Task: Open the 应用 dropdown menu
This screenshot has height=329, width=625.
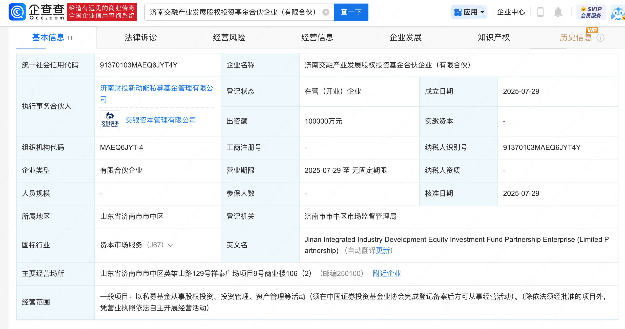Action: (469, 12)
